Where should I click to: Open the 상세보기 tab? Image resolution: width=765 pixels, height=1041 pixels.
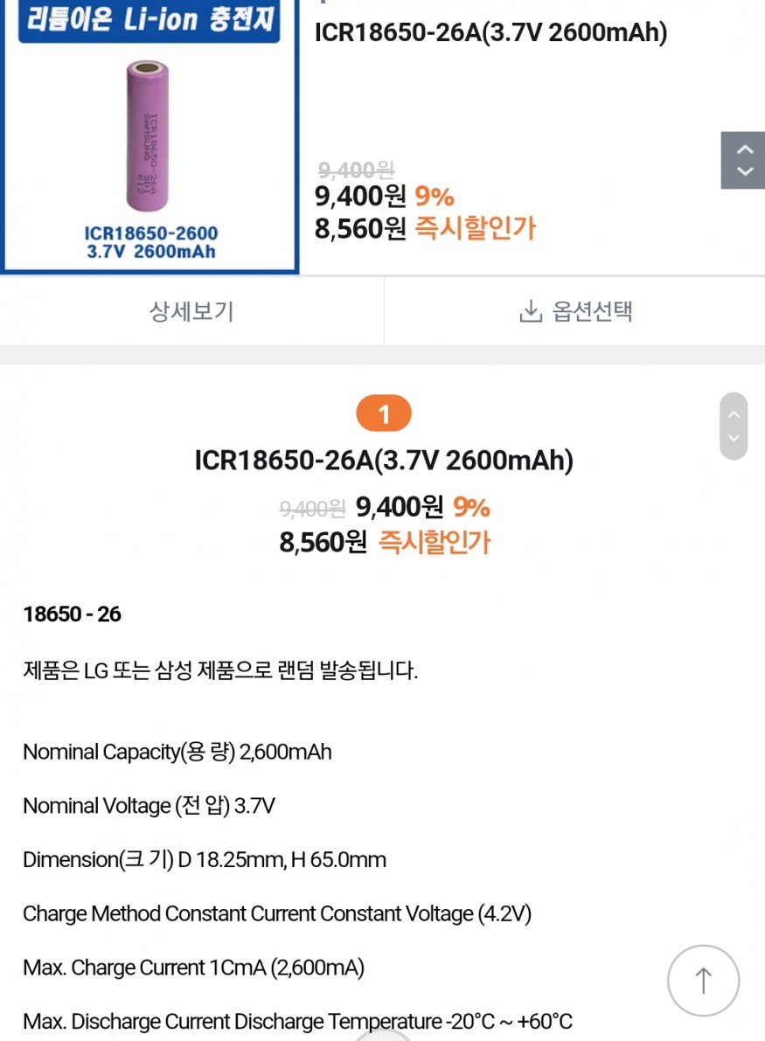click(x=192, y=310)
